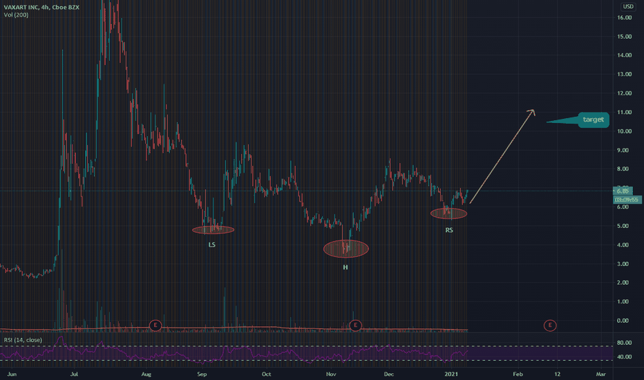This screenshot has height=380, width=644.
Task: Select the upward projection arrow drawing
Action: pyautogui.click(x=502, y=157)
